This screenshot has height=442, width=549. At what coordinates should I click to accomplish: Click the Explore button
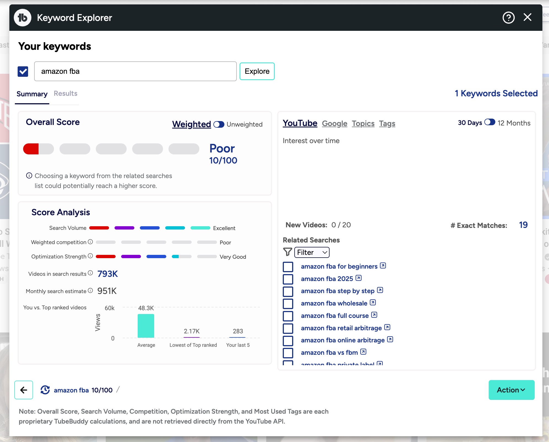(x=257, y=71)
